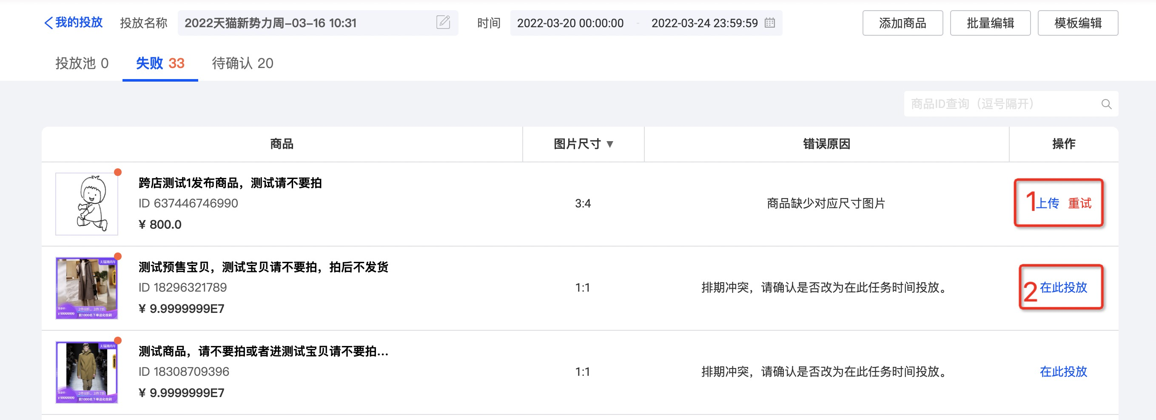This screenshot has height=420, width=1156.
Task: Click 在此投放 for product ID 18296321789
Action: (1063, 287)
